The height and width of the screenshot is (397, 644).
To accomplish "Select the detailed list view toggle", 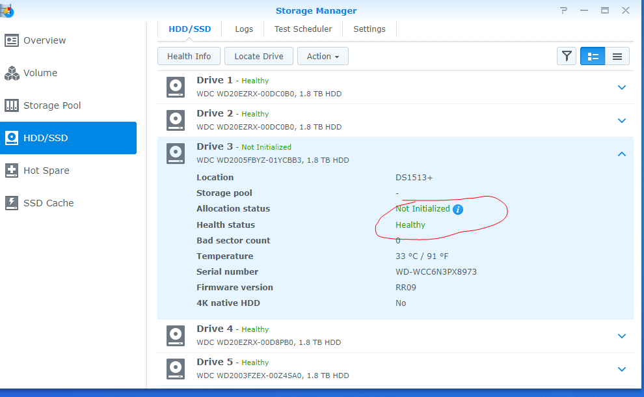I will click(593, 56).
